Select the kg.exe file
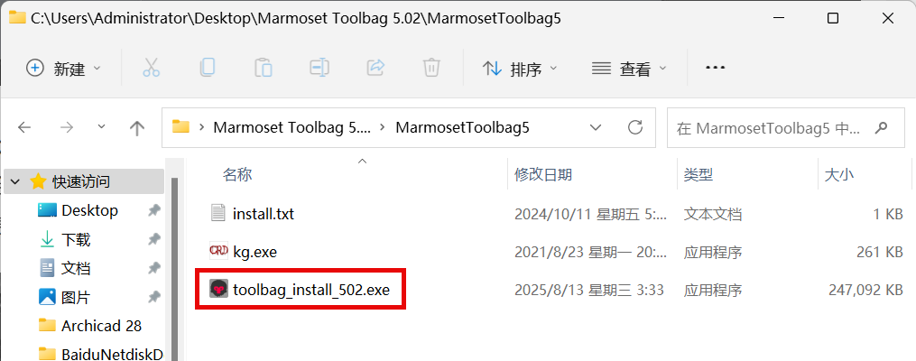This screenshot has width=916, height=361. (x=254, y=253)
